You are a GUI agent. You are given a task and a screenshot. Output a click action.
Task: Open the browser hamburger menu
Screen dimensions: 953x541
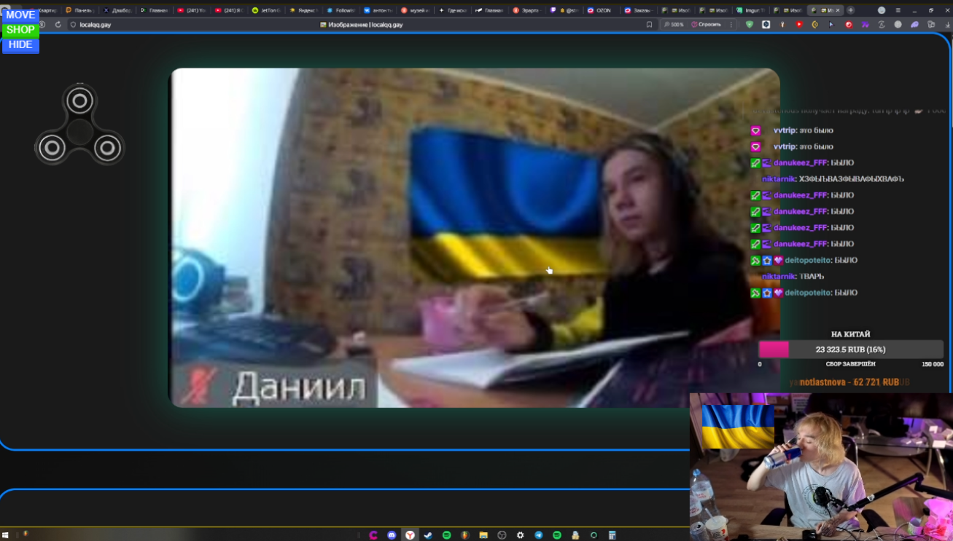point(898,10)
